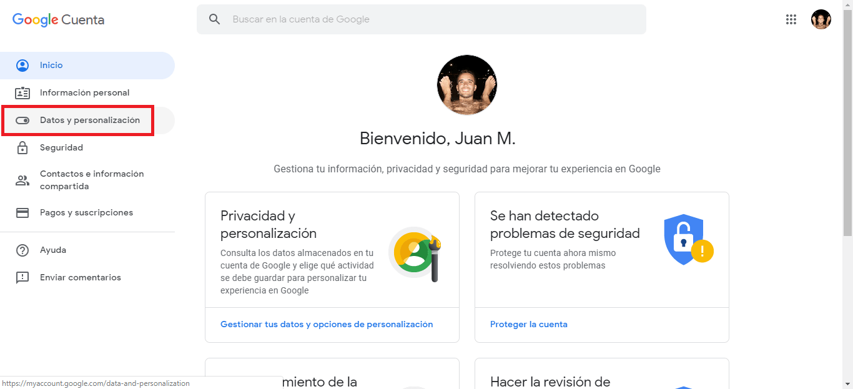Click the Consulta los datos almacenados description

click(297, 272)
